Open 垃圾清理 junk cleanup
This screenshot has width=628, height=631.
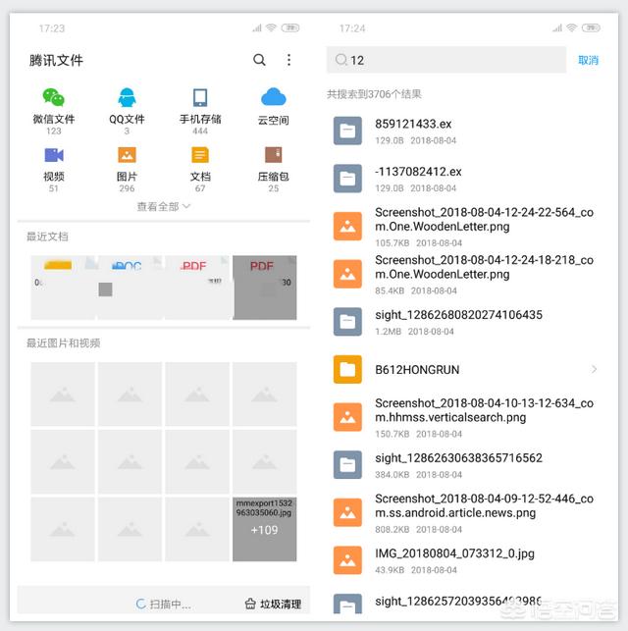[x=273, y=605]
